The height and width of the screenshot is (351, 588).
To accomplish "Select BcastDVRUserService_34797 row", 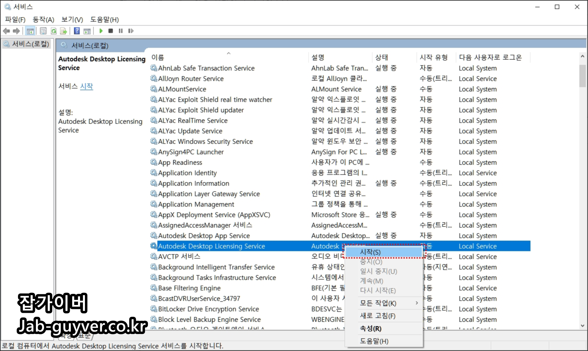I will coord(340,298).
